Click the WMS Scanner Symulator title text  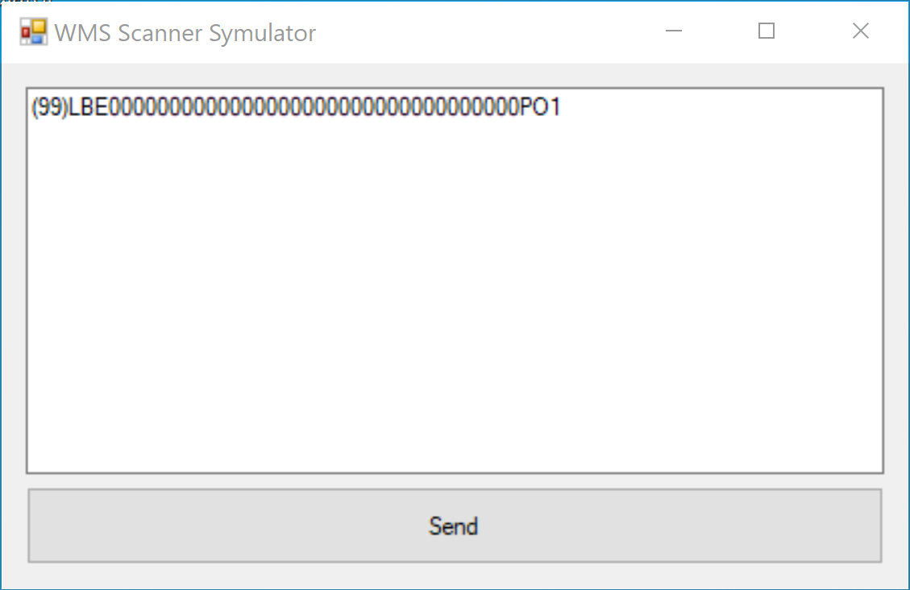tap(185, 33)
